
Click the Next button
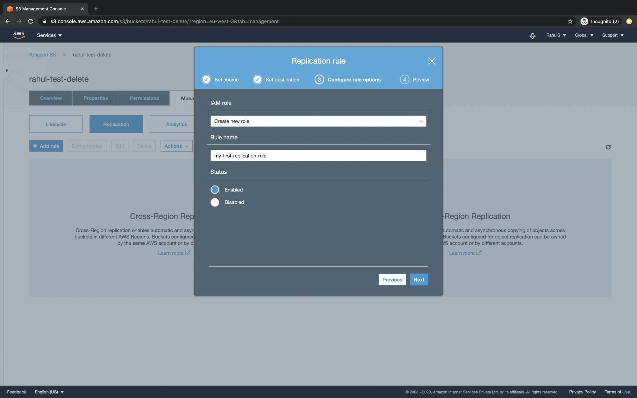[419, 279]
